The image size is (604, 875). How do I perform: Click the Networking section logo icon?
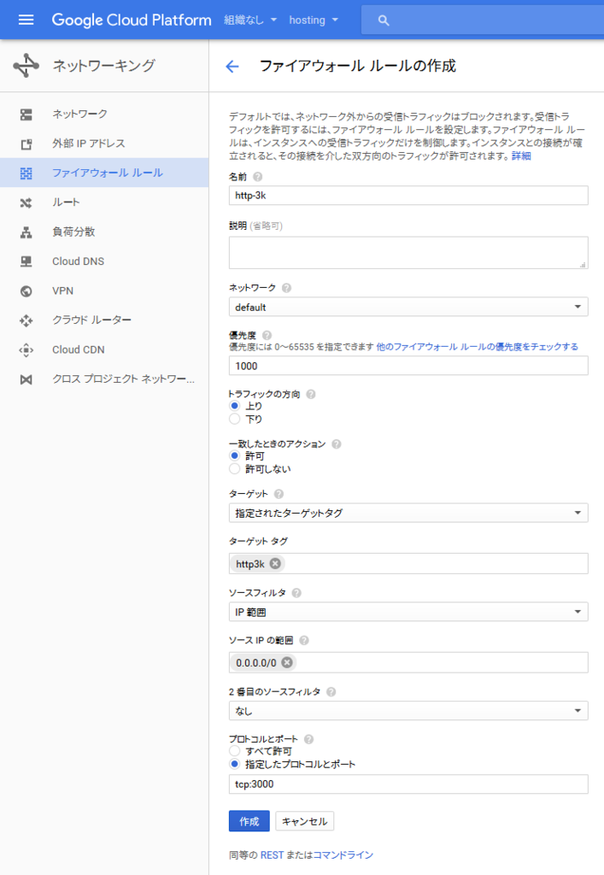click(x=26, y=65)
